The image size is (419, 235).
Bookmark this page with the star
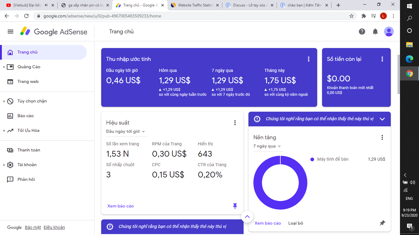pyautogui.click(x=352, y=16)
